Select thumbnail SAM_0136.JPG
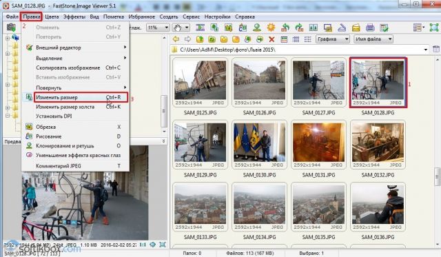Viewport: 441px width, 257px height. 378,207
